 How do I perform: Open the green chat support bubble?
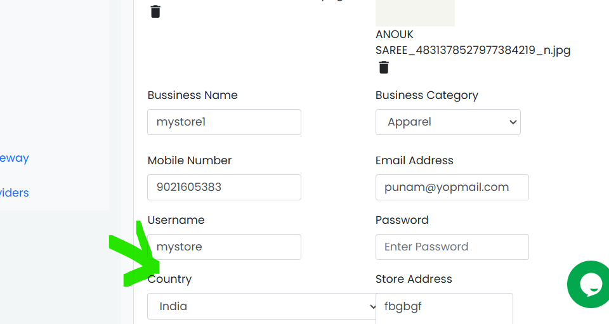[x=589, y=285]
